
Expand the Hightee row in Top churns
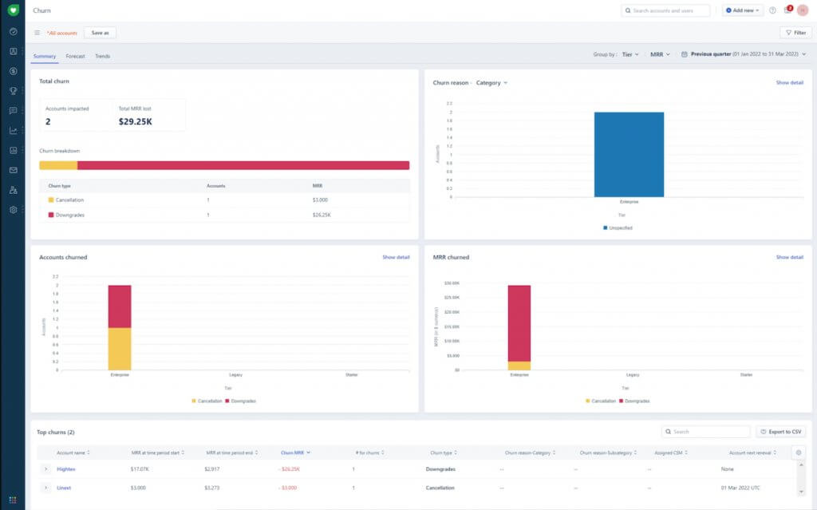pos(45,469)
